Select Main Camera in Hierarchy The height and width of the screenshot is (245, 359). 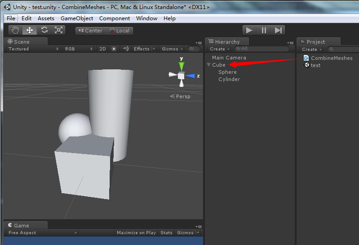coord(229,58)
